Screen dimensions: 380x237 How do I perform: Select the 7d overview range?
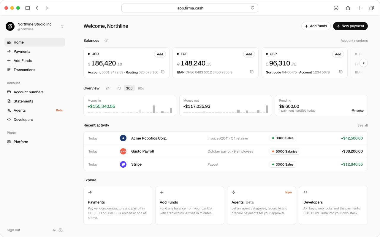click(x=119, y=88)
